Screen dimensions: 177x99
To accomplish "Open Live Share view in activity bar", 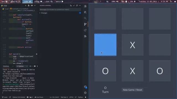I will [x=85, y=30].
